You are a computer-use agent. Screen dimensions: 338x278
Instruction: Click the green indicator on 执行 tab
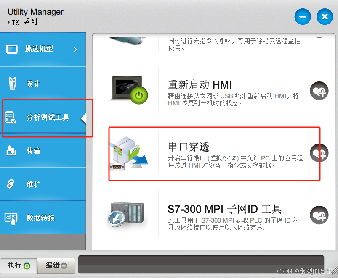(x=27, y=266)
